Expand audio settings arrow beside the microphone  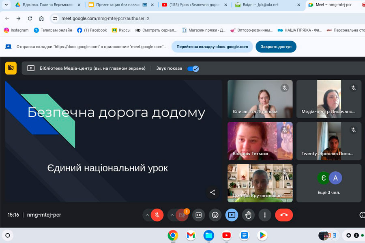click(x=147, y=215)
